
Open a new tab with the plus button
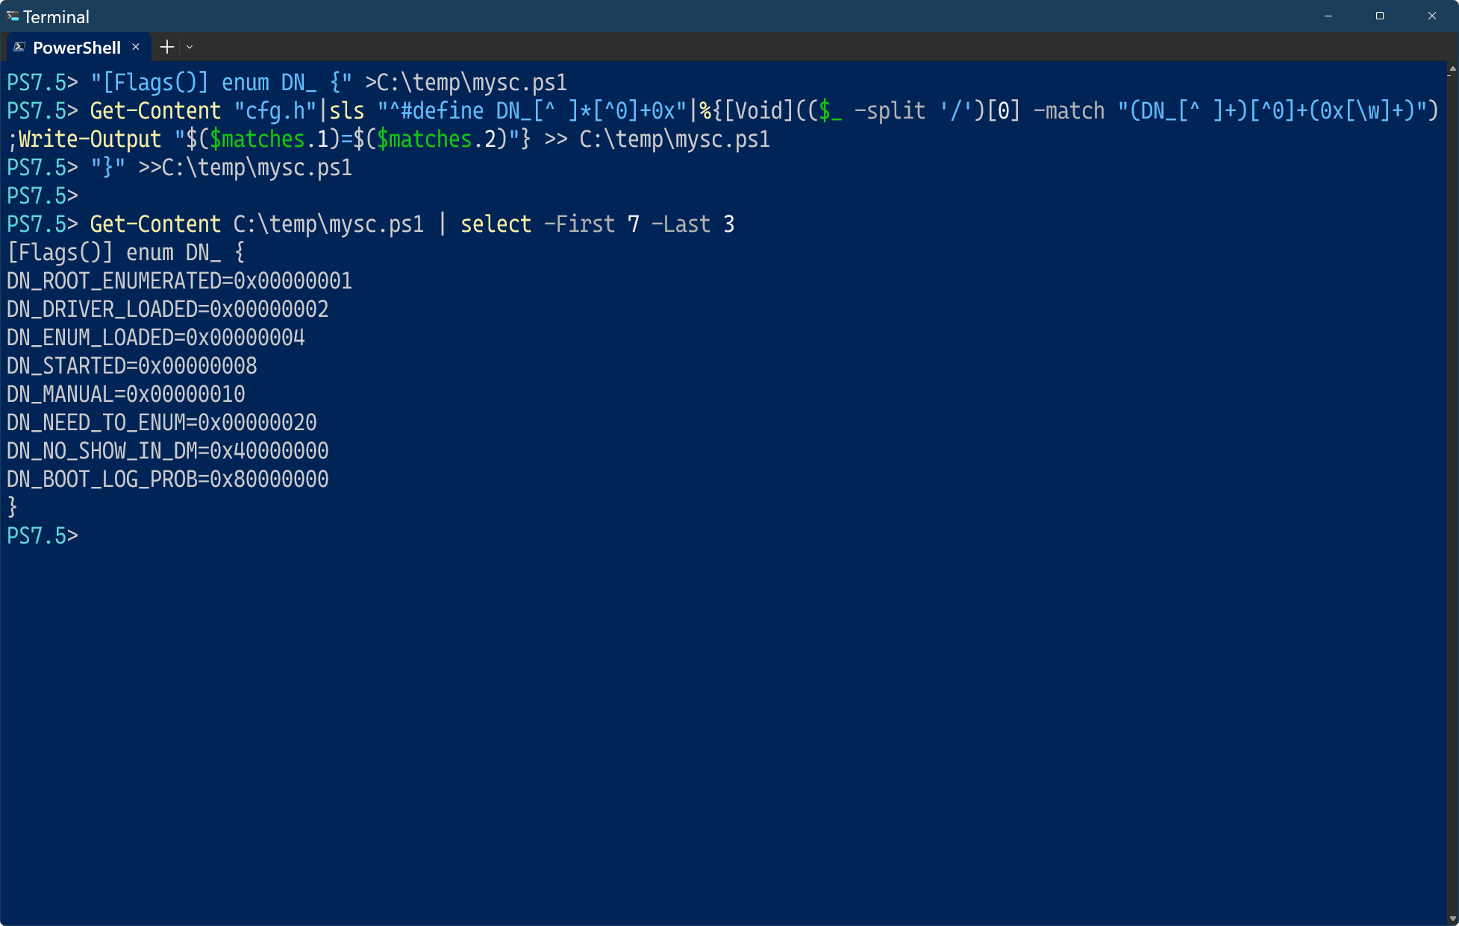click(x=167, y=47)
